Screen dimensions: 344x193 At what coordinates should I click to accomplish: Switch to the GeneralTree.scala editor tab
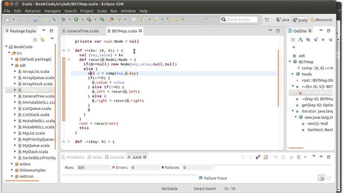coord(83,31)
